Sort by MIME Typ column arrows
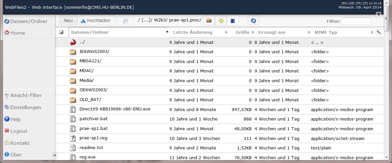This screenshot has width=392, height=163. pyautogui.click(x=372, y=32)
